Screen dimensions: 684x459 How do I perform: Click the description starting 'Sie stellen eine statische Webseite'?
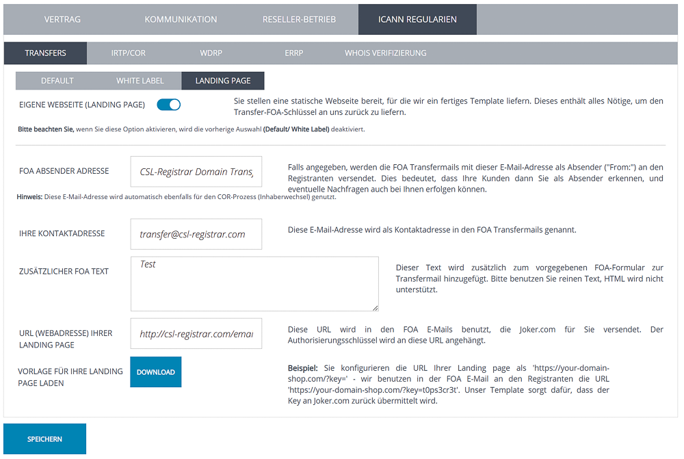point(449,107)
